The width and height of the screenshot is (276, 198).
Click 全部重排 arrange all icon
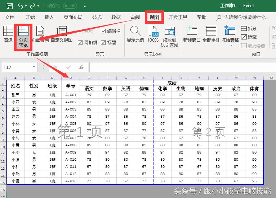[x=211, y=34]
